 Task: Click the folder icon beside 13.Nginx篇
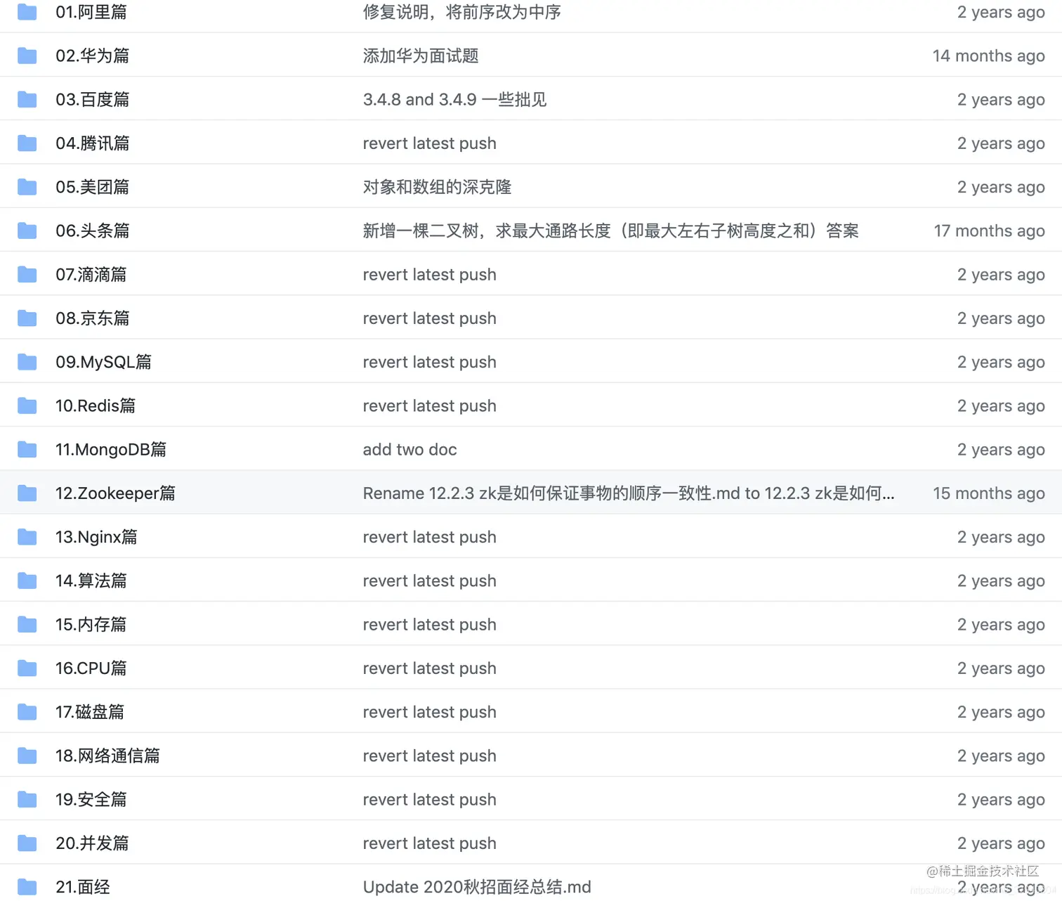click(27, 537)
